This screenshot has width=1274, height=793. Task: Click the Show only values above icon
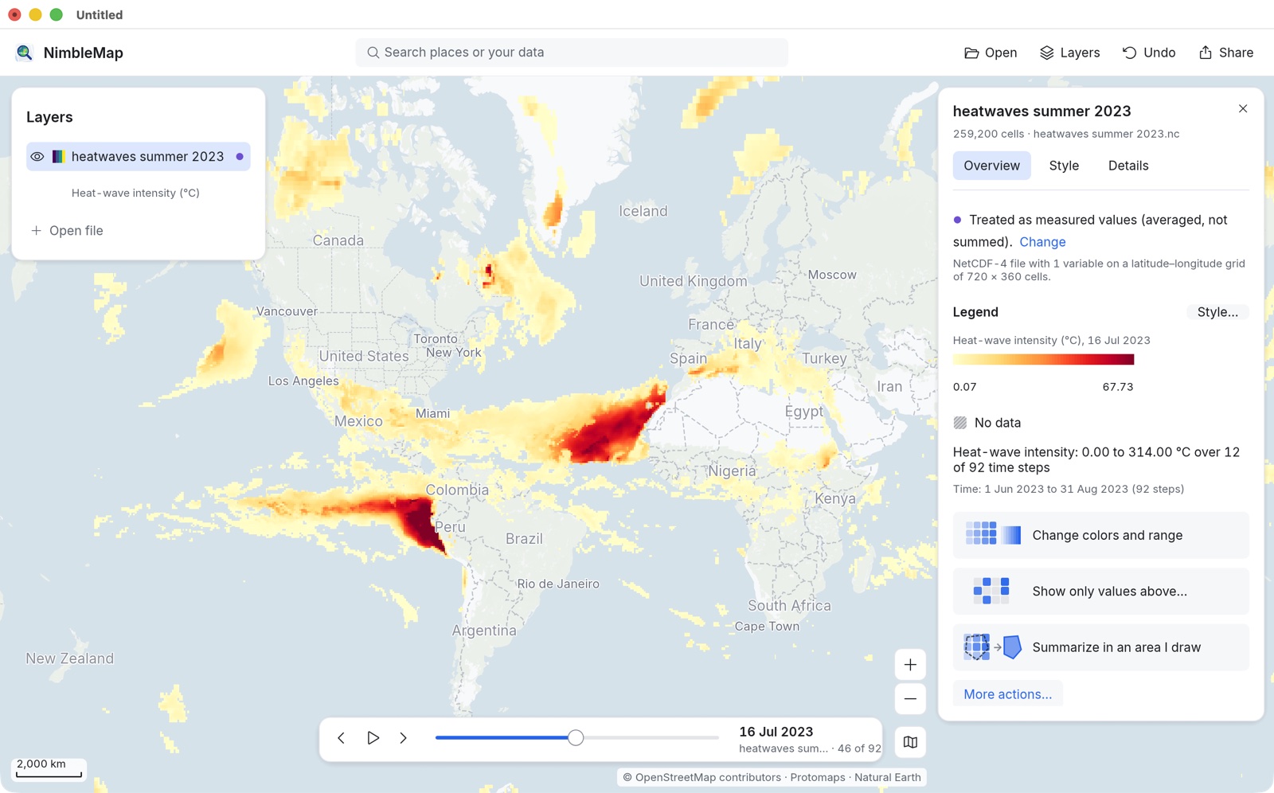tap(991, 591)
